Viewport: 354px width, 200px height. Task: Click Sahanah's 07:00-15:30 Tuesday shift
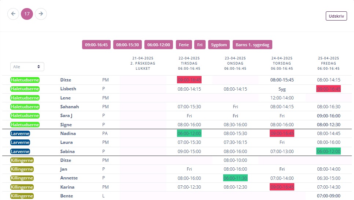point(189,107)
